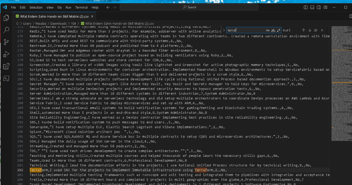The width and height of the screenshot is (352, 185).
Task: Click "Secret Manager" on line 184
Action: tap(44, 84)
